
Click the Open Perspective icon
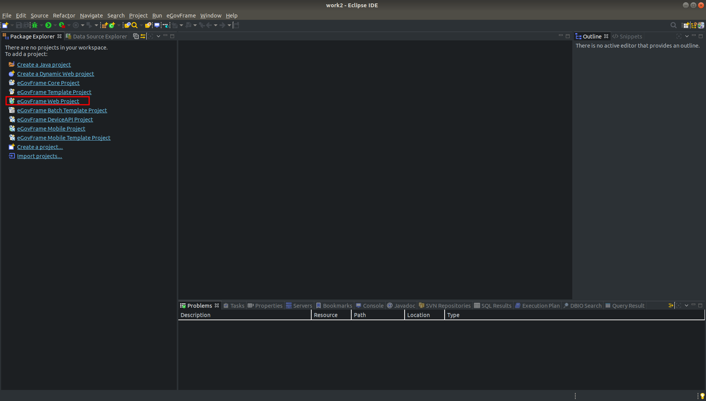coord(686,25)
